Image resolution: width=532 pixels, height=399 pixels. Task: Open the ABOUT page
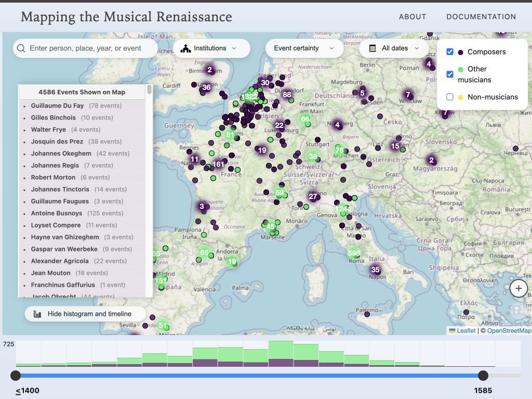click(412, 17)
